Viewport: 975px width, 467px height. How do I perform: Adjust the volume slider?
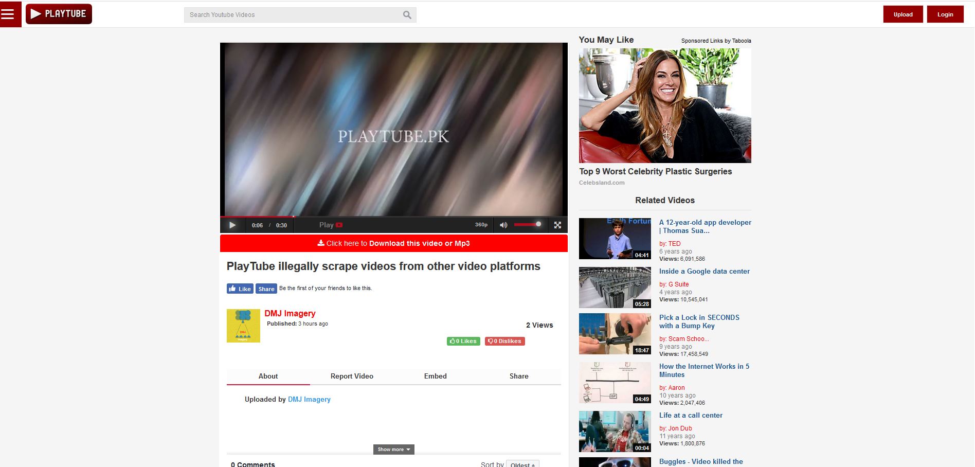(528, 224)
